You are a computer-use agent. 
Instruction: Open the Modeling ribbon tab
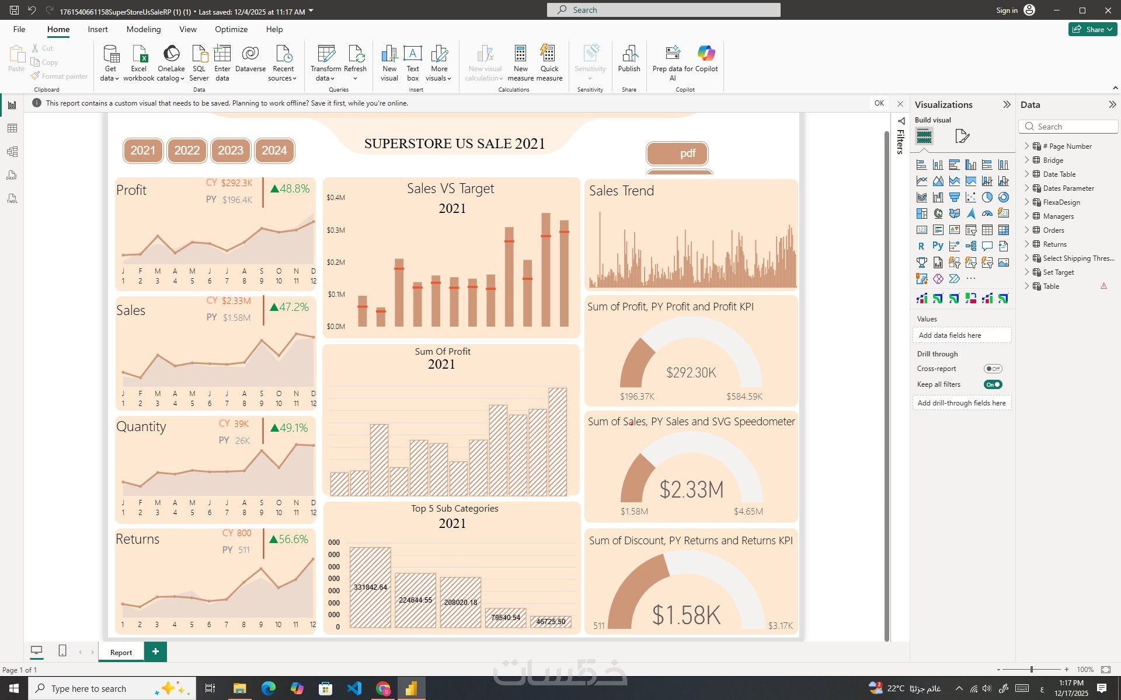click(x=143, y=29)
